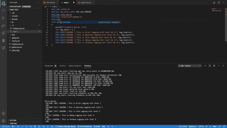The height and width of the screenshot is (128, 227).
Task: Click the run file icon in editor title bar
Action: (x=214, y=2)
